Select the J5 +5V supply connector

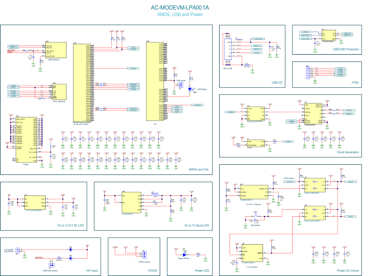[x=18, y=250]
